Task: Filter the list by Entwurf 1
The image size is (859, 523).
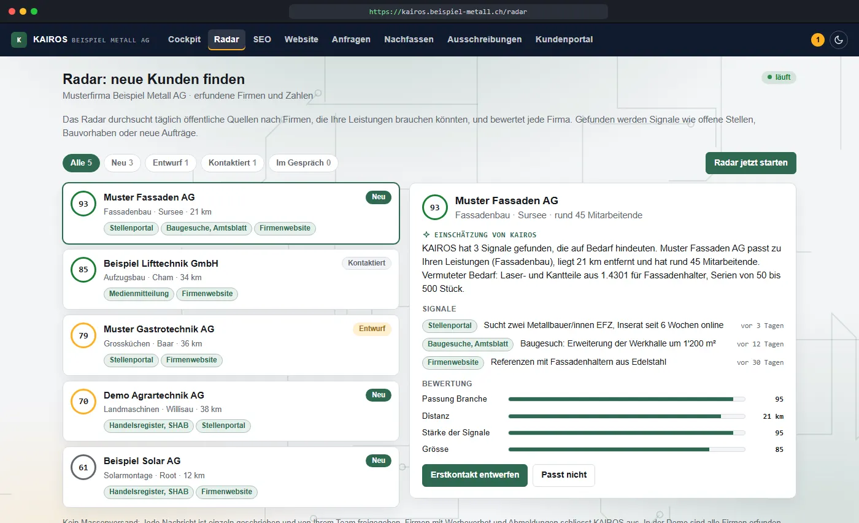Action: (171, 163)
